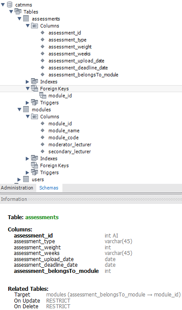Click the Triggers icon under assessments
This screenshot has height=310, width=182.
(34, 103)
